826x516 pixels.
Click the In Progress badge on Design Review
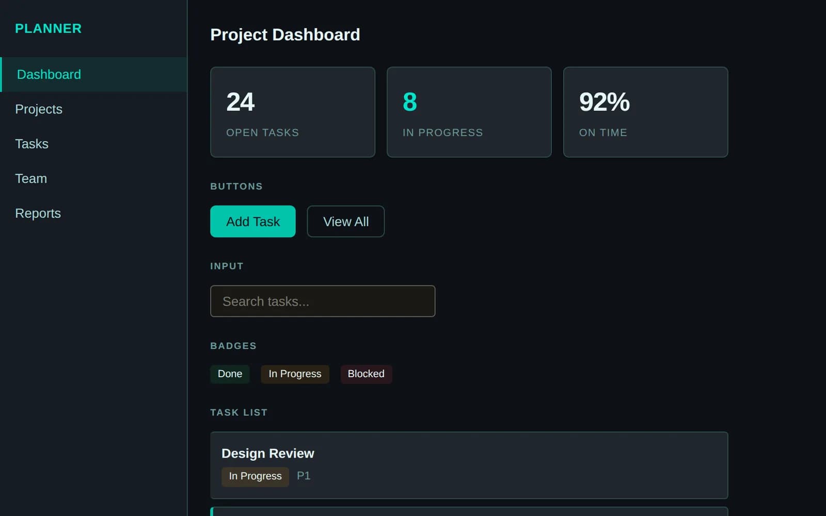tap(255, 476)
